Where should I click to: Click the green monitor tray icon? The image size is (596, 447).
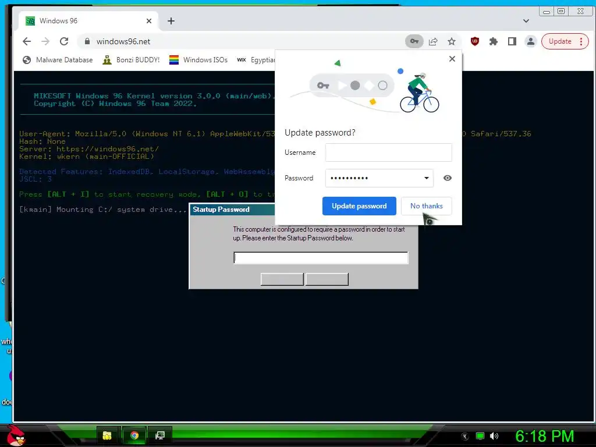coord(480,436)
